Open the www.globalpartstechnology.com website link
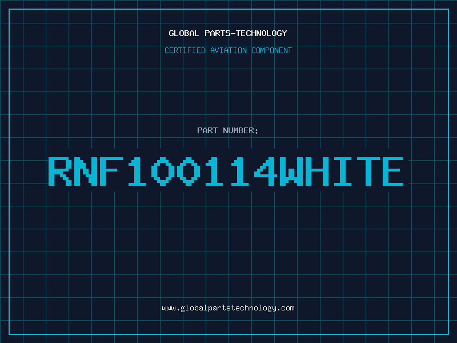 click(x=228, y=308)
